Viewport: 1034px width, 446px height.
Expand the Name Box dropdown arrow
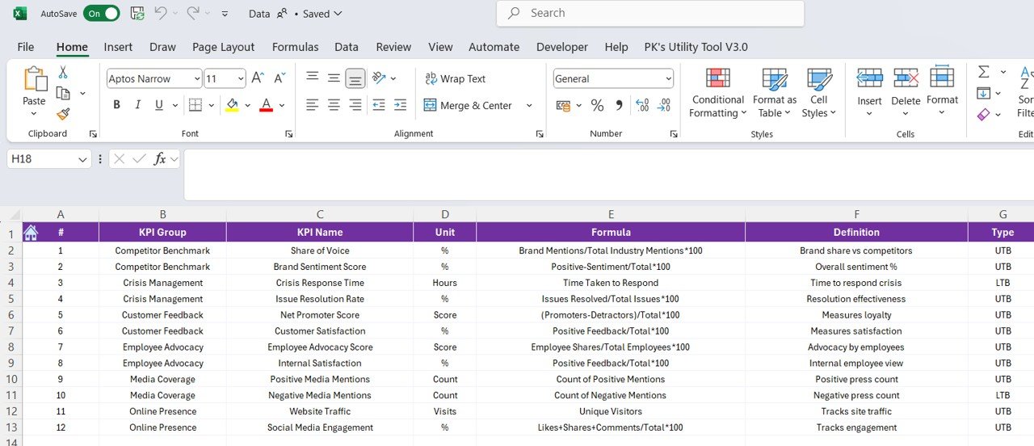click(x=82, y=160)
